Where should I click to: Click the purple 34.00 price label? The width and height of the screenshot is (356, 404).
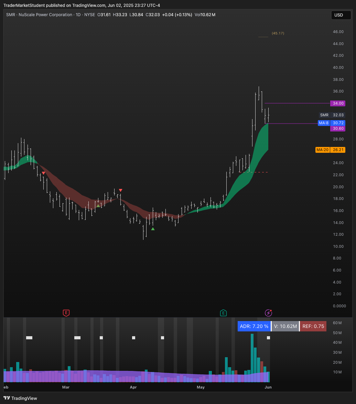[x=338, y=103]
